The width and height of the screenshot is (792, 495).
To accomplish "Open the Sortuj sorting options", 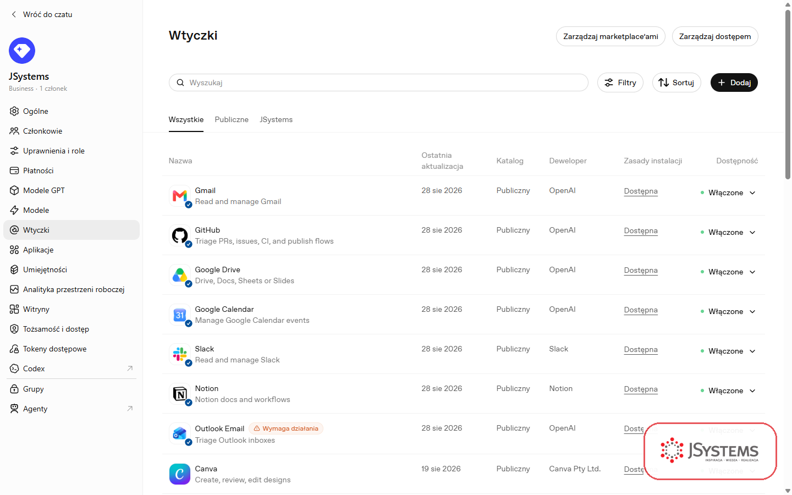I will pyautogui.click(x=676, y=82).
